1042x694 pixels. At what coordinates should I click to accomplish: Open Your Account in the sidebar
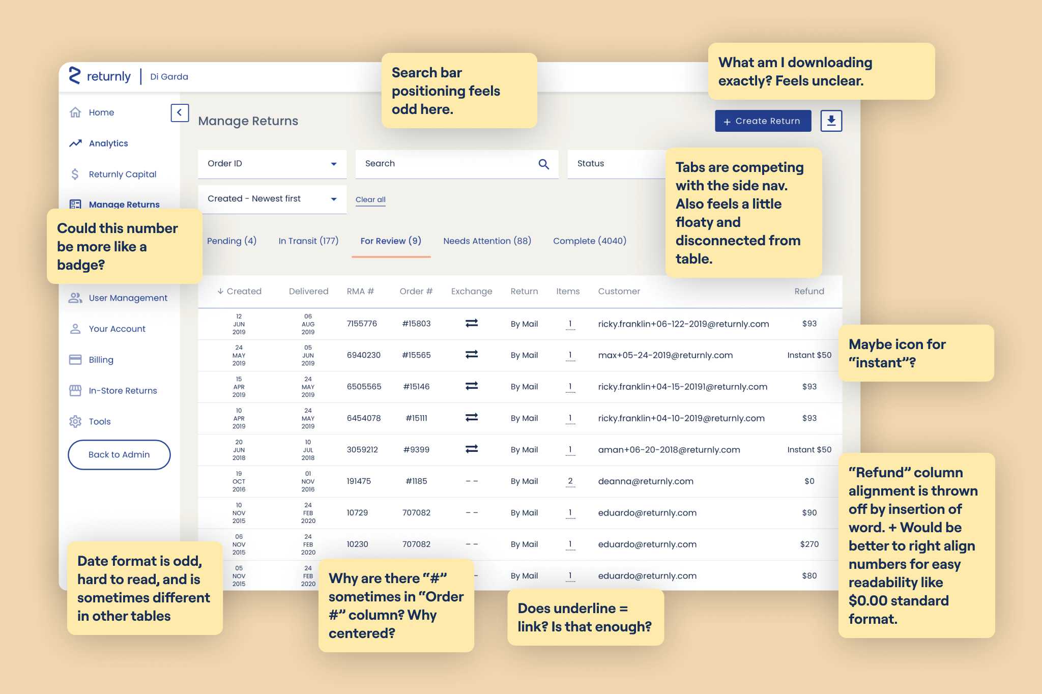click(117, 329)
